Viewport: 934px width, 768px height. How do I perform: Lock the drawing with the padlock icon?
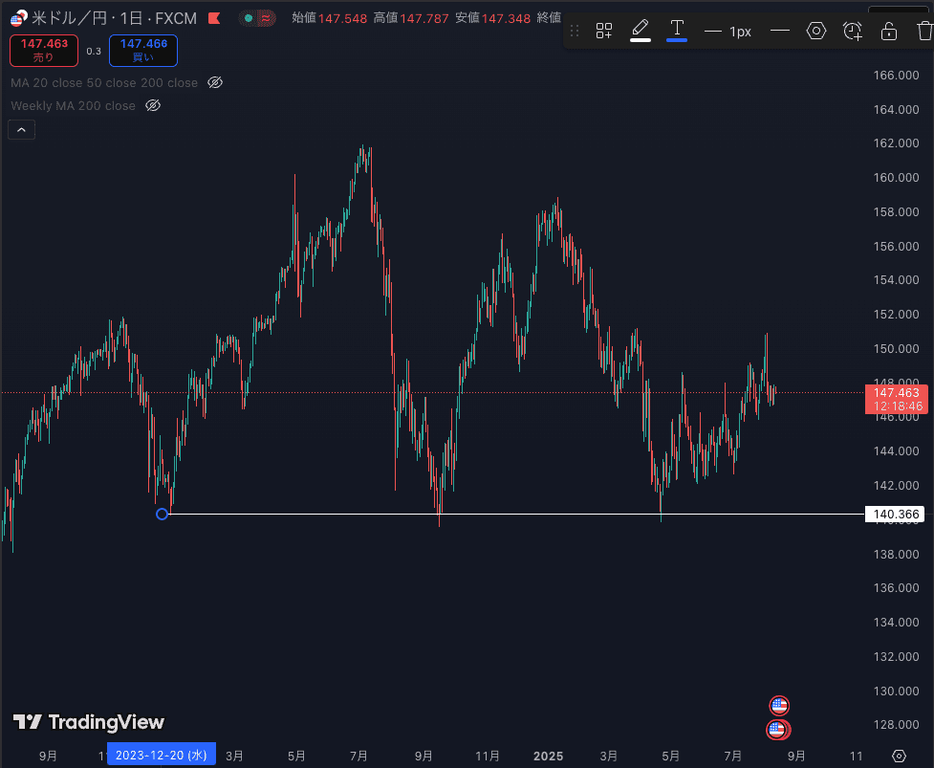[x=888, y=31]
